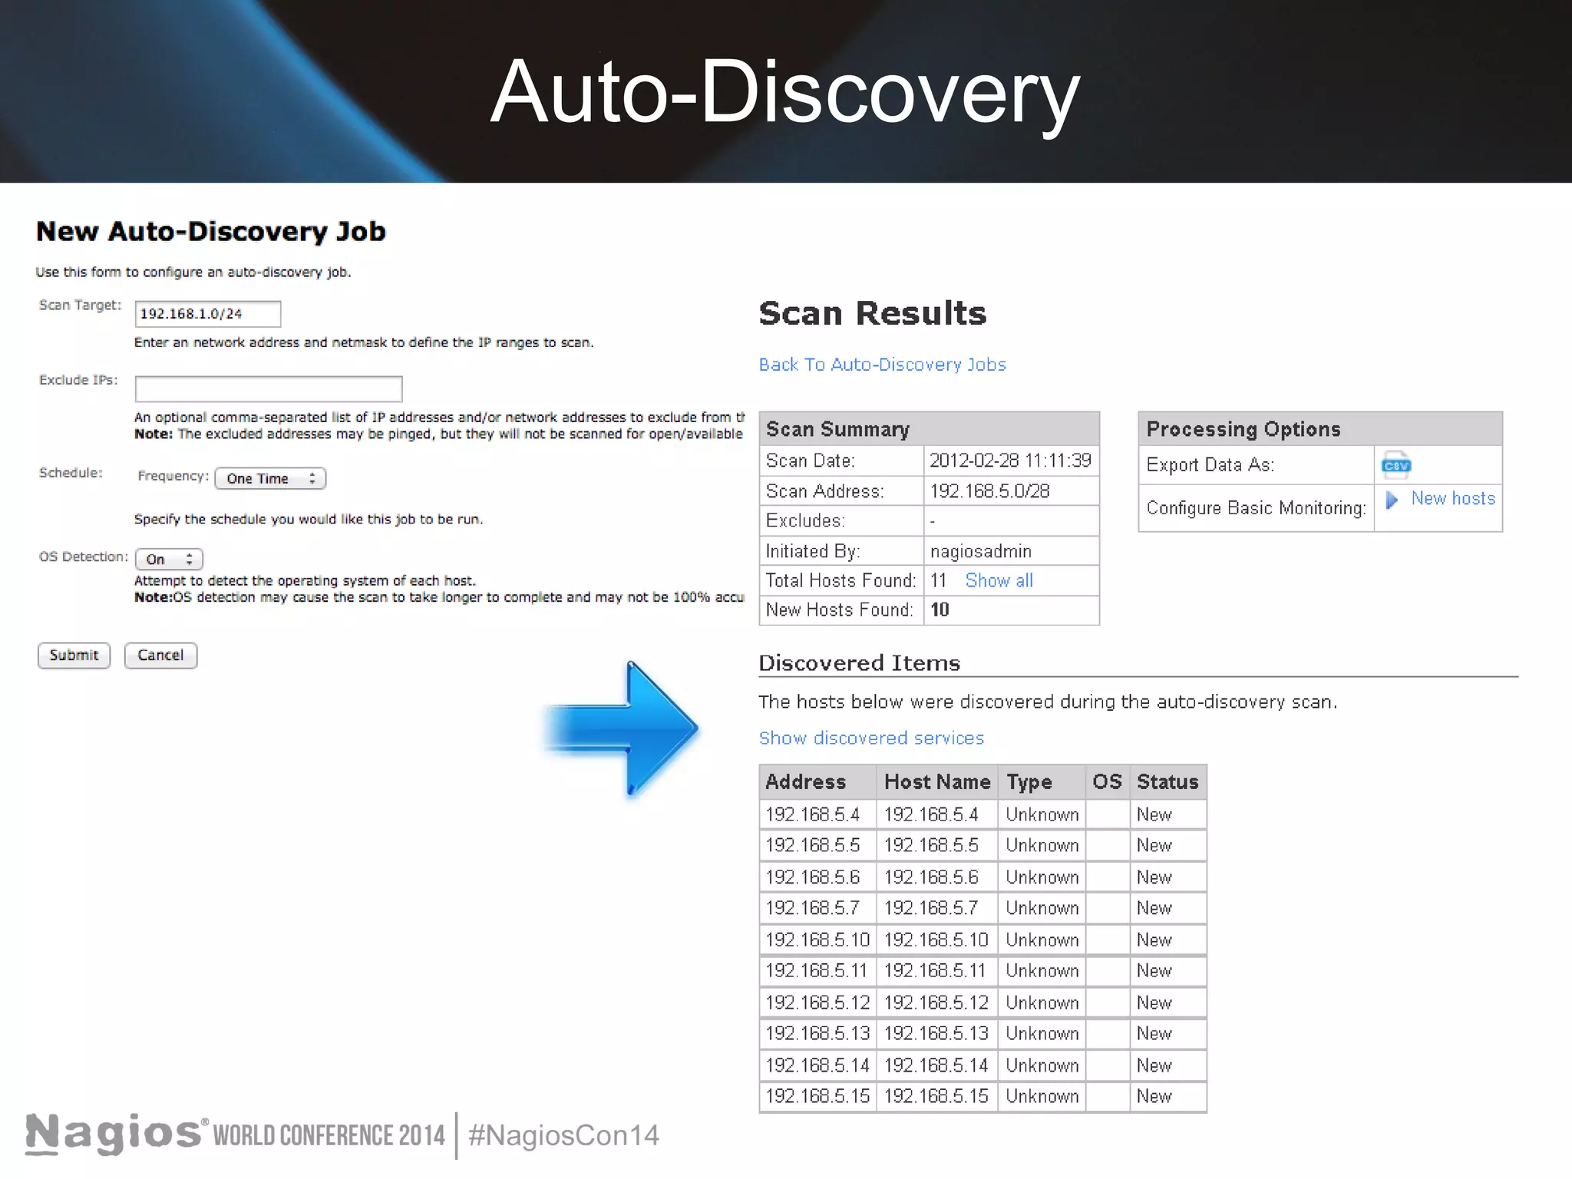Click the Status column header
The image size is (1572, 1179).
coord(1167,781)
